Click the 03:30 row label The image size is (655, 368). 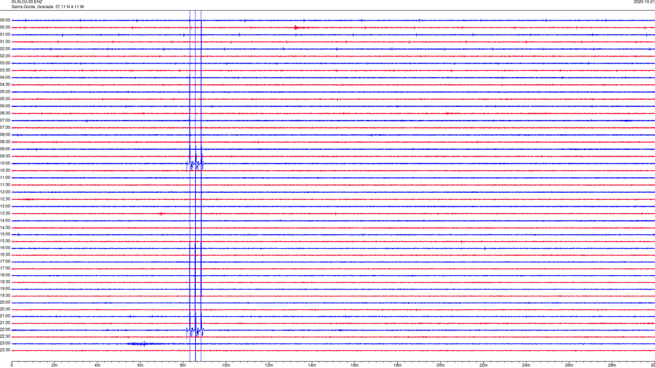5,70
